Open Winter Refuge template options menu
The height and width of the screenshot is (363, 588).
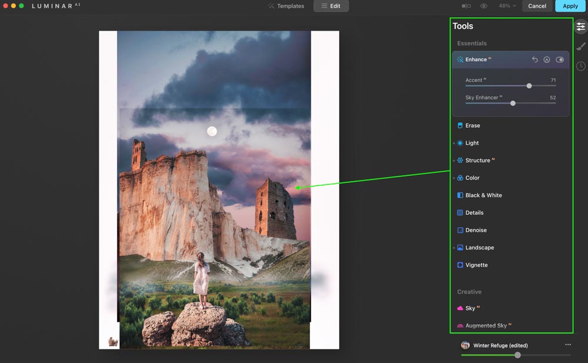568,345
